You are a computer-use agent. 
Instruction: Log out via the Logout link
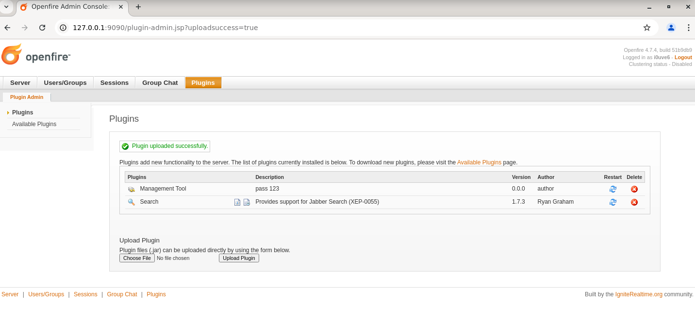pyautogui.click(x=683, y=57)
